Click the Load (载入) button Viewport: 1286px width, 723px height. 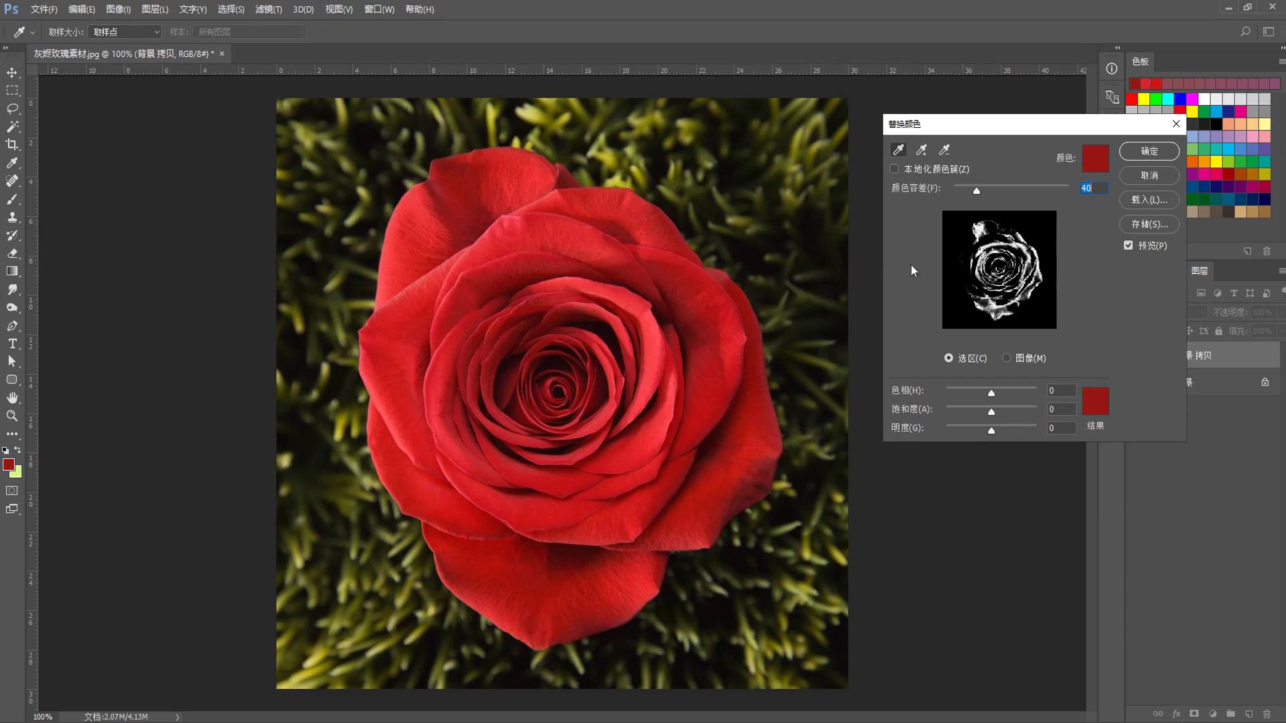coord(1149,199)
